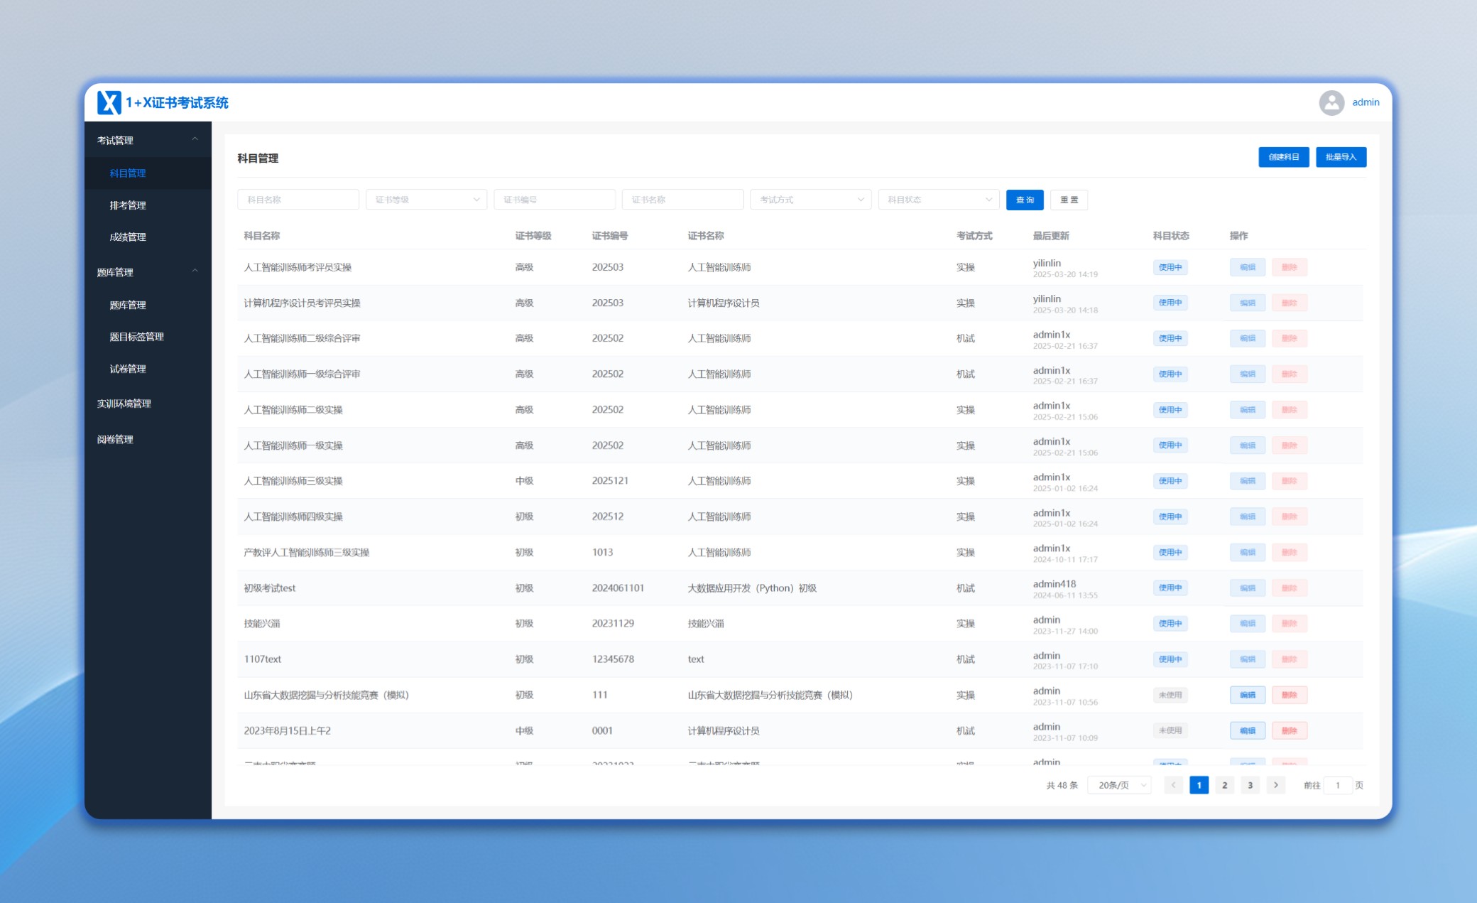Click the previous page arrow in pagination
This screenshot has width=1477, height=903.
click(1174, 785)
